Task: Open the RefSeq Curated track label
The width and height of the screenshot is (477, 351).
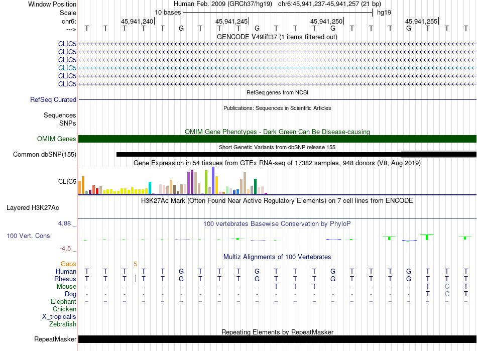Action: pos(53,99)
